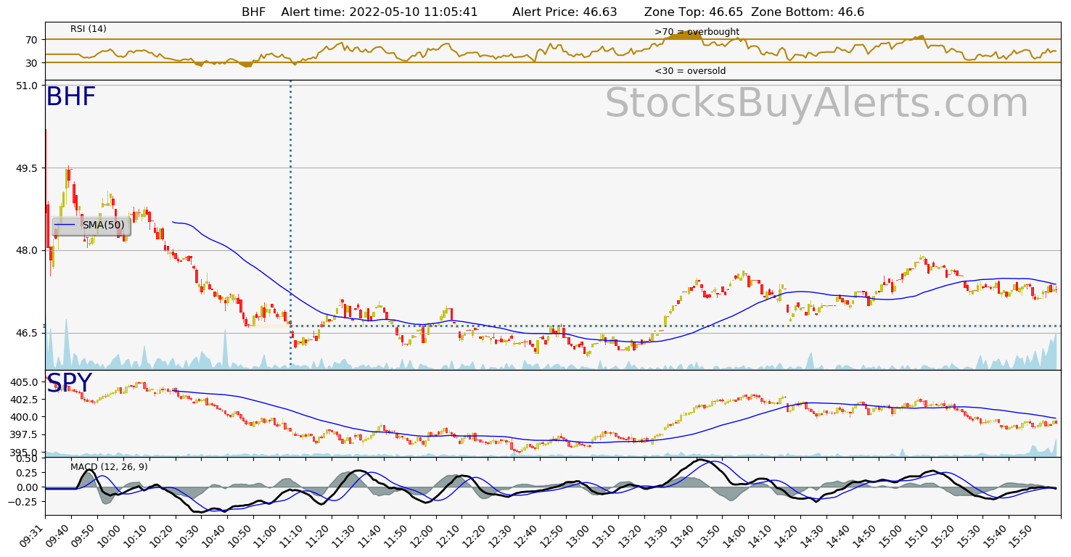
Task: Click the vertical dotted alert-time marker line
Action: click(x=290, y=225)
